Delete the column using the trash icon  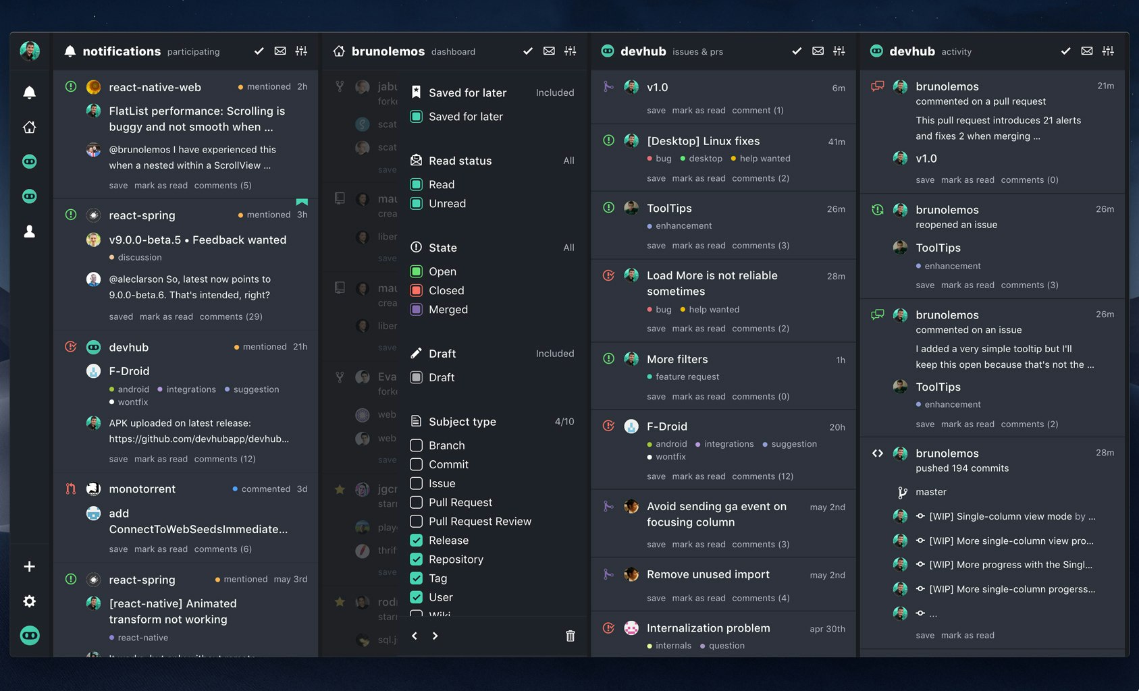pos(570,636)
